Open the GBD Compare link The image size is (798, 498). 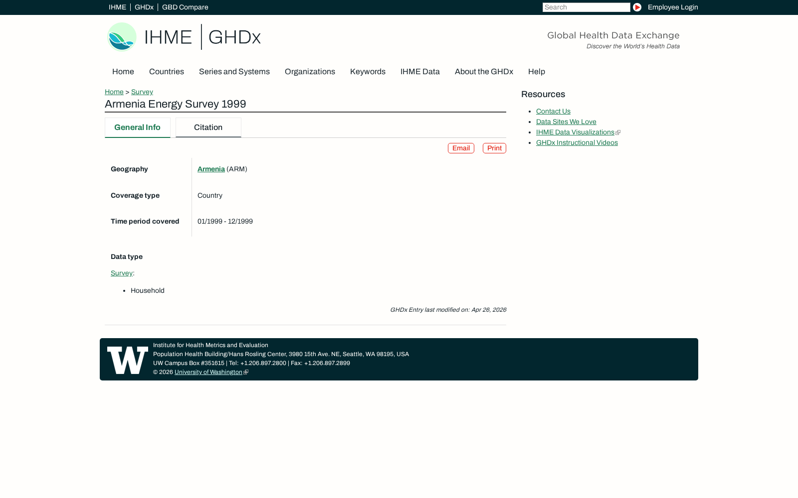pos(185,7)
